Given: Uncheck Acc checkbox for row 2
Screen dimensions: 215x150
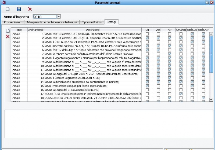Looking at the screenshot, I should (158, 38).
